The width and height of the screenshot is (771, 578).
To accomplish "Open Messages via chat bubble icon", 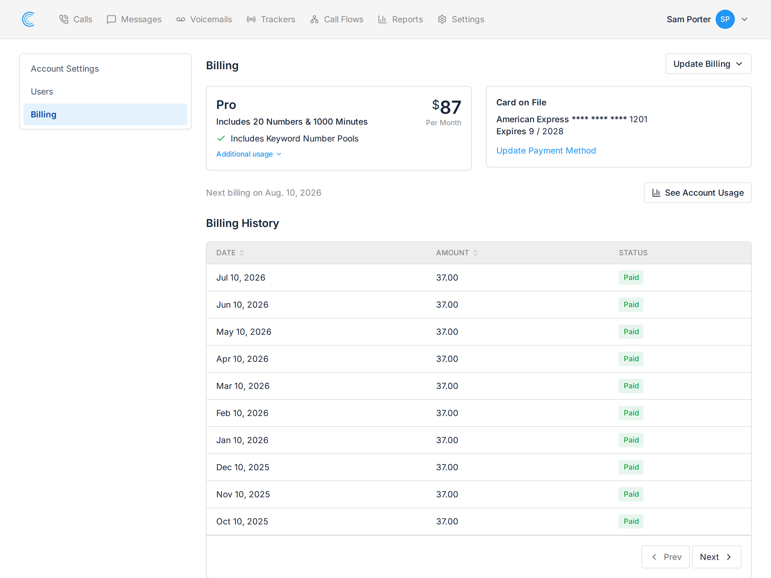I will tap(111, 19).
